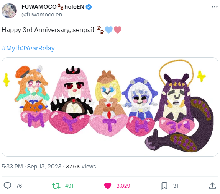Screen dimensions: 220x194
Task: Click the blue verified checkmark badge
Action: pyautogui.click(x=89, y=7)
